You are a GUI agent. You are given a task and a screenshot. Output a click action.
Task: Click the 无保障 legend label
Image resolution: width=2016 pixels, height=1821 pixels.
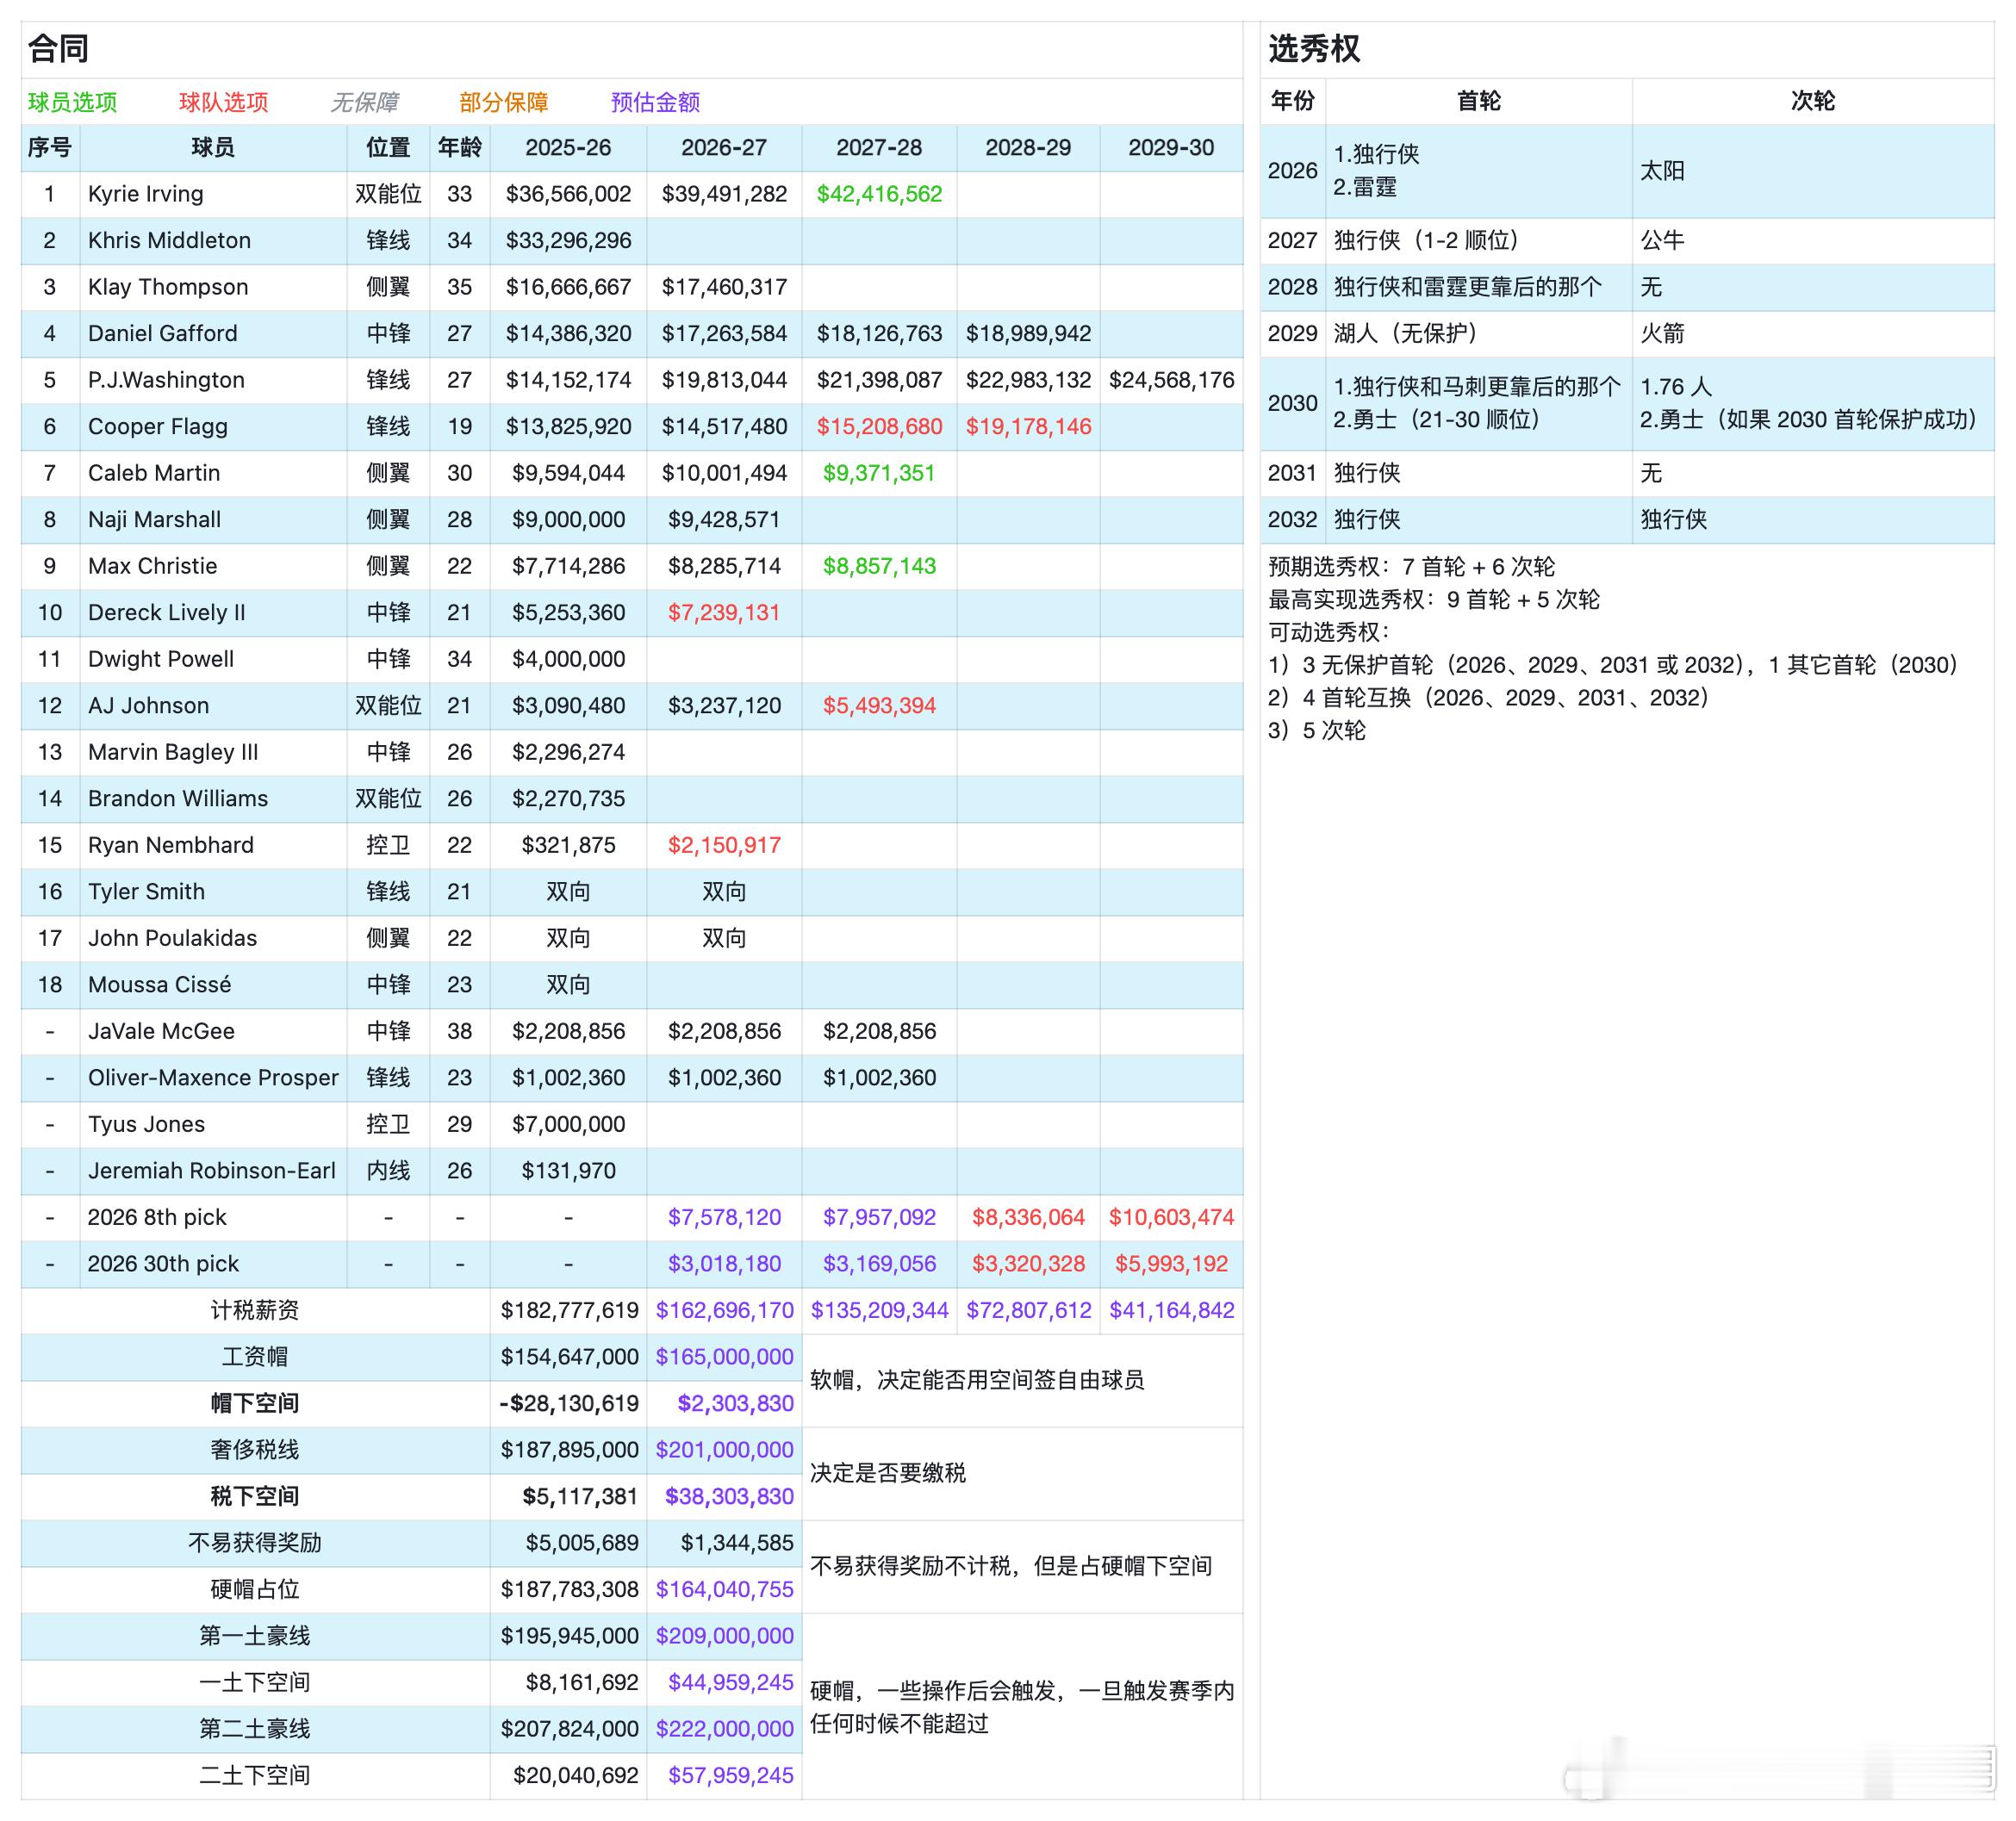(364, 102)
